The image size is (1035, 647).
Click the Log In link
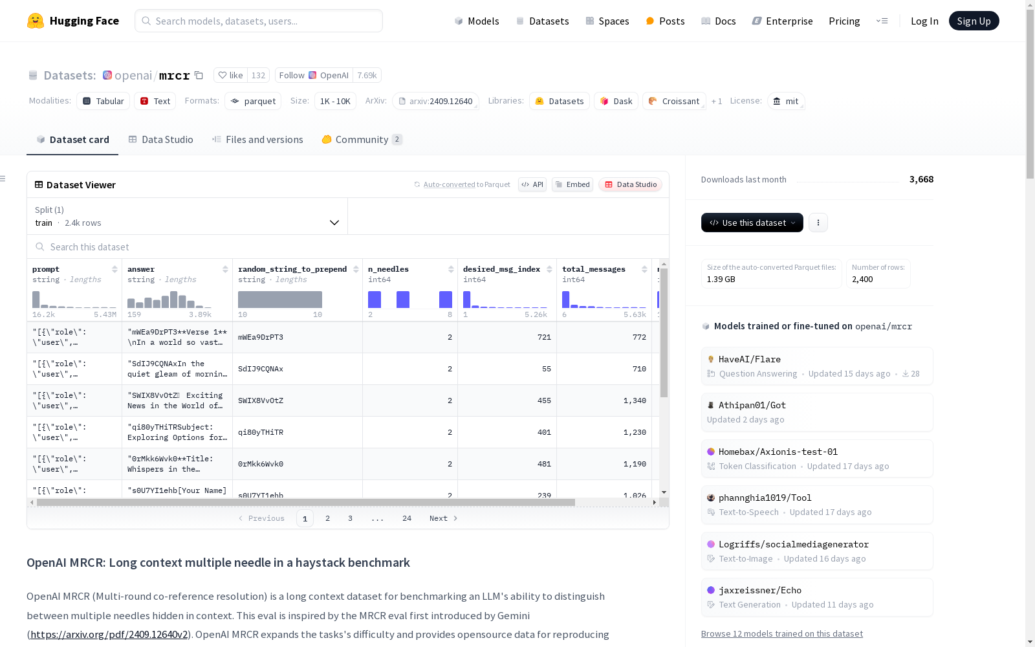pyautogui.click(x=924, y=21)
